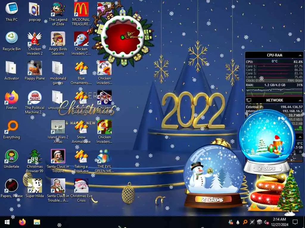Open This PC desktop icon

tap(12, 12)
